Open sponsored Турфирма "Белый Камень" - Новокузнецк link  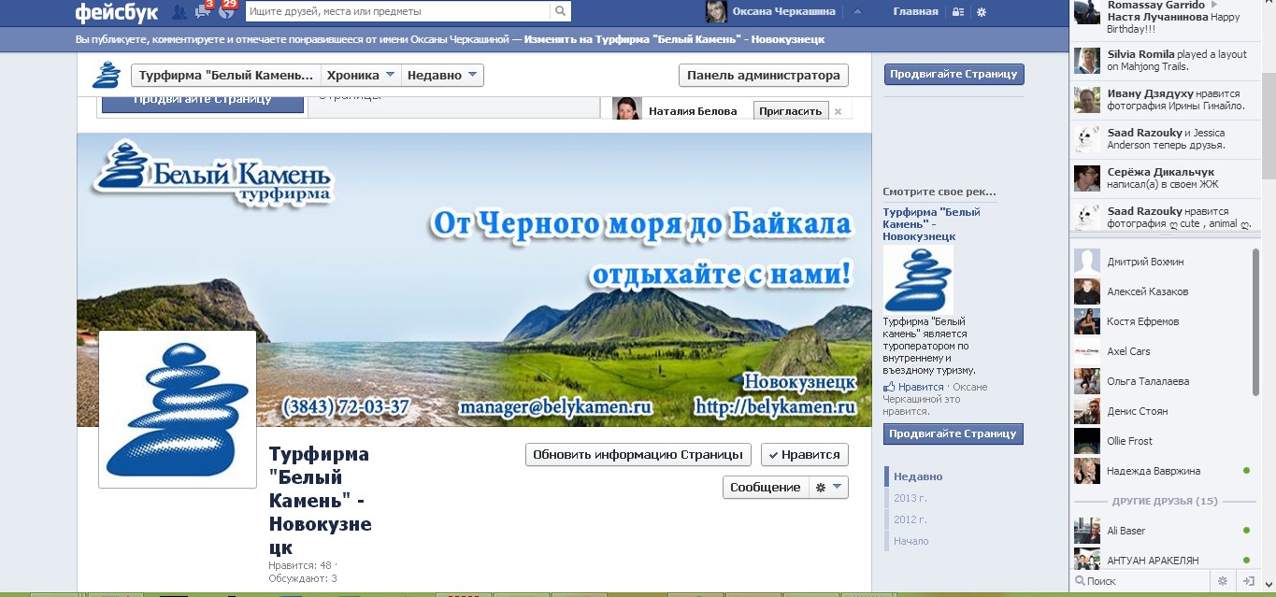pos(931,224)
